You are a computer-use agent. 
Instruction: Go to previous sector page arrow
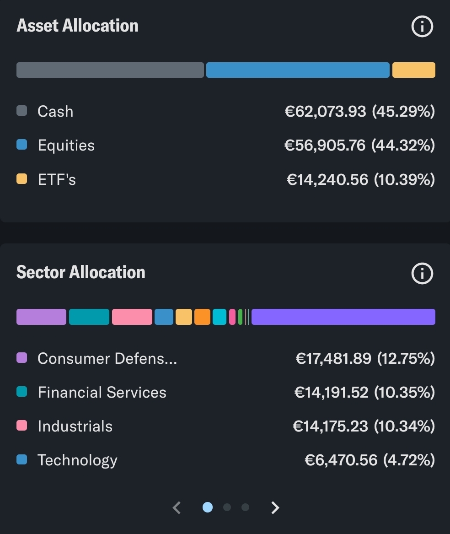coord(177,507)
